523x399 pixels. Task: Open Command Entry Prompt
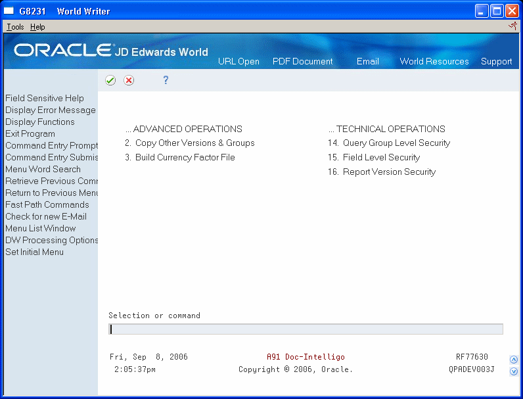(51, 145)
